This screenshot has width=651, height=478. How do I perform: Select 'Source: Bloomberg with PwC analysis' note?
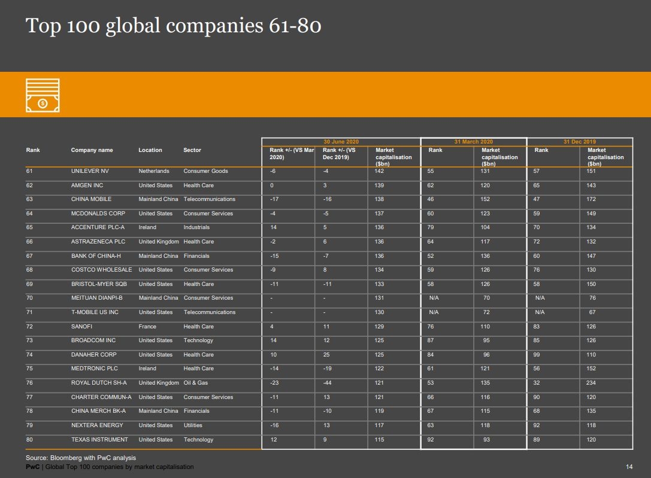click(81, 458)
